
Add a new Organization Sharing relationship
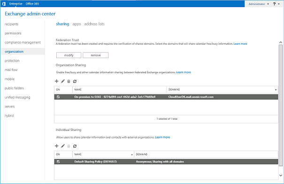point(57,81)
